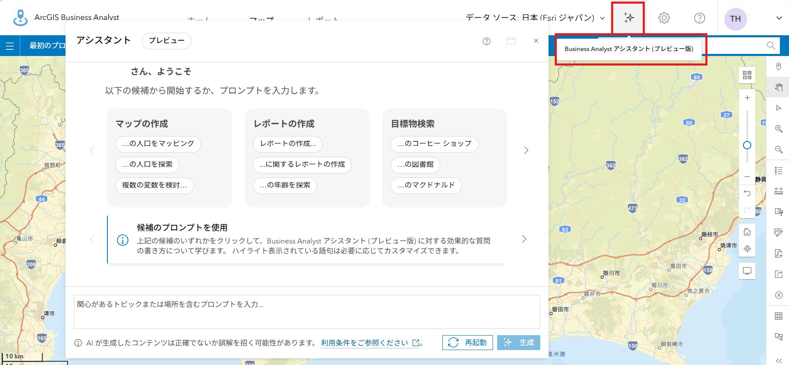This screenshot has width=789, height=365.
Task: Activate the select arrow tool
Action: pos(779,108)
